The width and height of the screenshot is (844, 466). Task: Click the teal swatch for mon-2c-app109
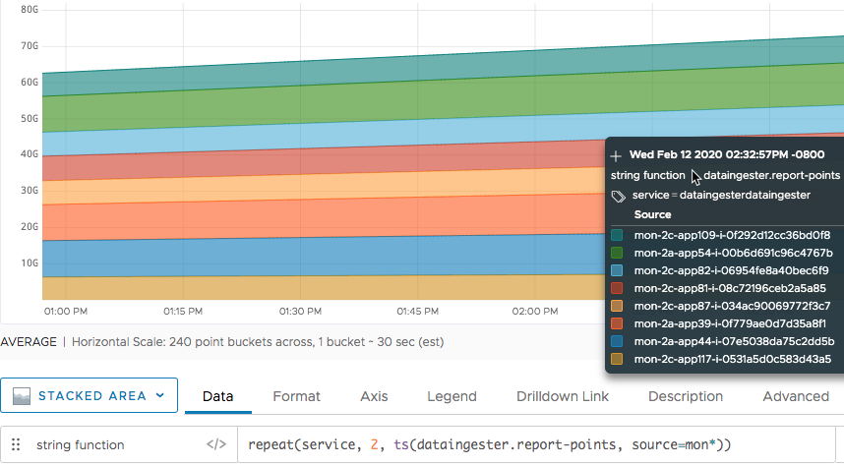(617, 235)
